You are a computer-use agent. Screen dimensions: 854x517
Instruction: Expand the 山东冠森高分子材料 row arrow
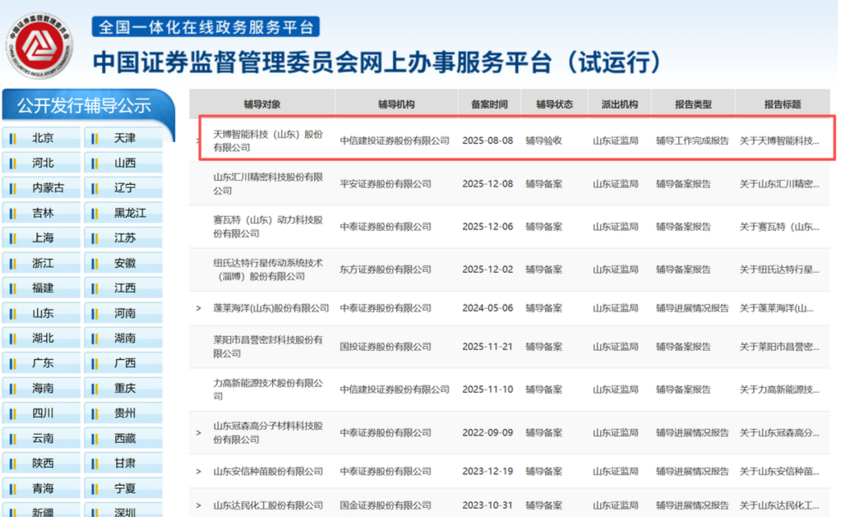(198, 433)
